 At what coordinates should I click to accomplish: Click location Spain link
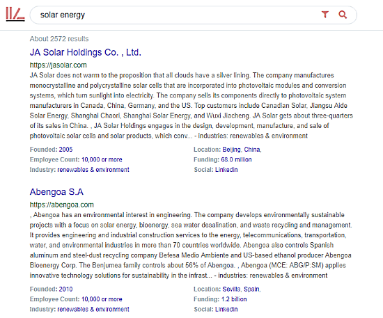251,289
